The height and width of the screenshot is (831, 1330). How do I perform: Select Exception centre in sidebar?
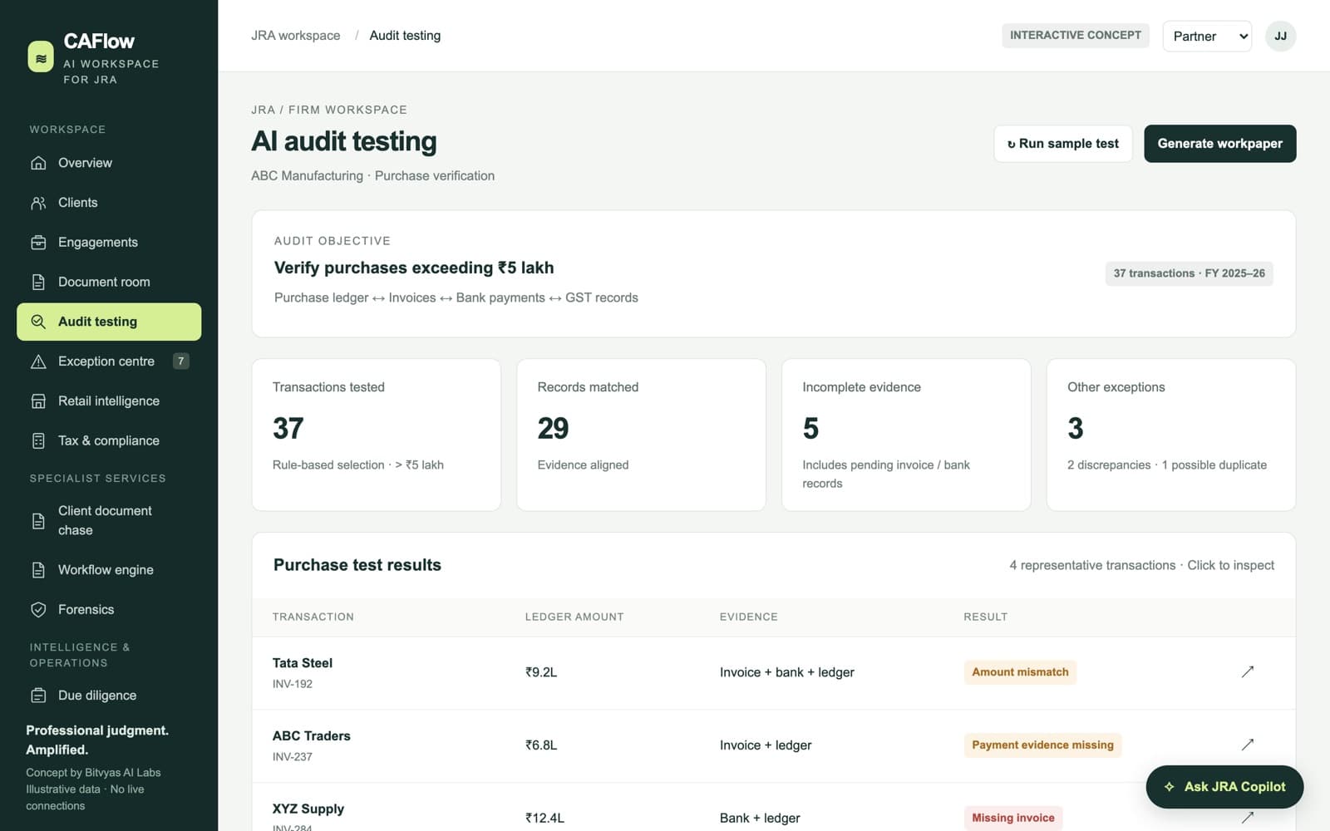(x=109, y=361)
